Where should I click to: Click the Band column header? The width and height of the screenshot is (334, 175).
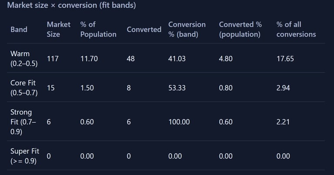[x=19, y=29]
